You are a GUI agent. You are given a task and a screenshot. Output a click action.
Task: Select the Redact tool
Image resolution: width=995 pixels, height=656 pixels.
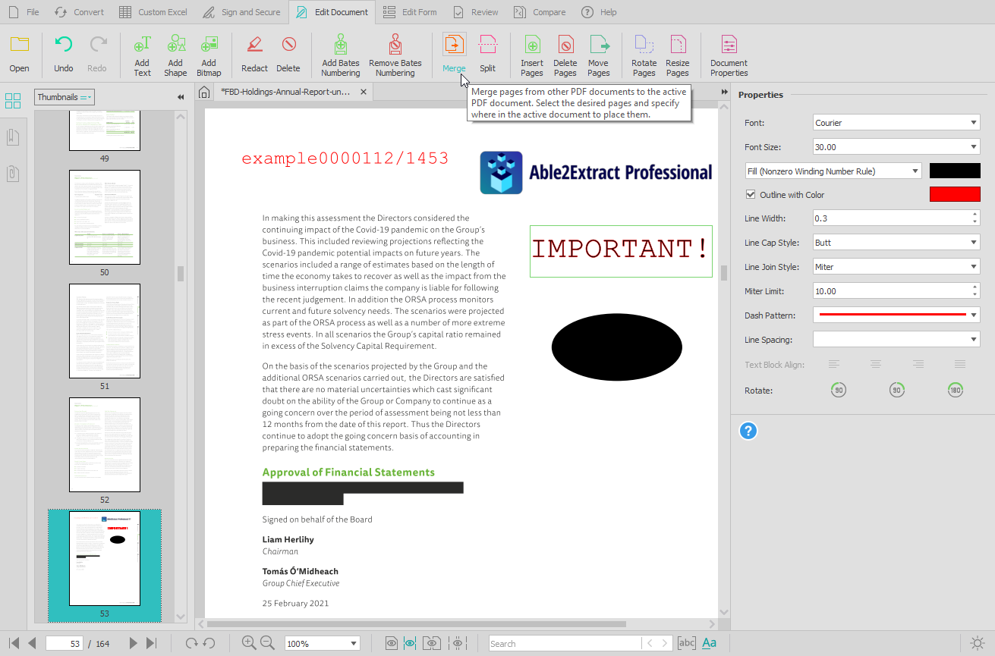[253, 52]
